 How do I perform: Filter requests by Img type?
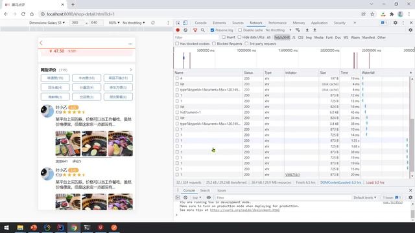pyautogui.click(x=309, y=38)
